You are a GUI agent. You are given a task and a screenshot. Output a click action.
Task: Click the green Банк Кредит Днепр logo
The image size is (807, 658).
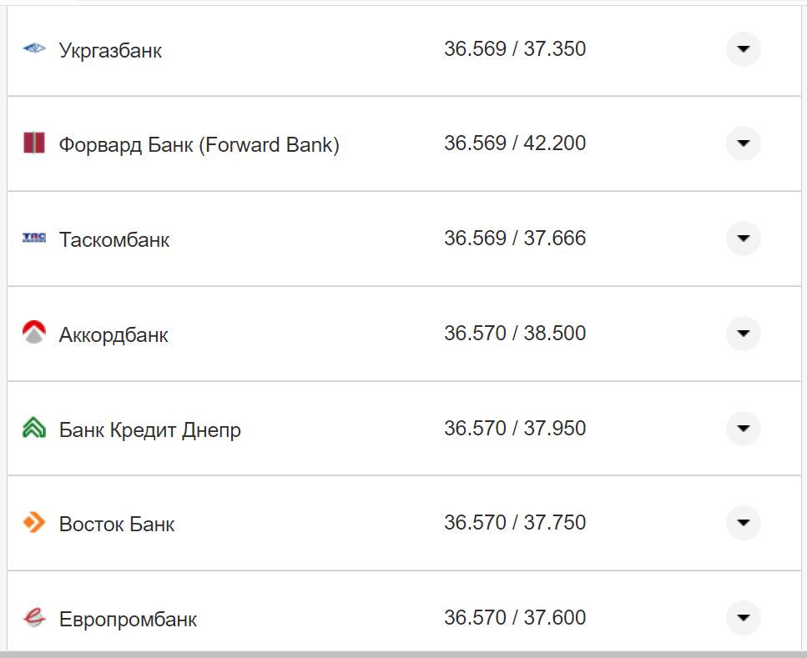coord(33,428)
